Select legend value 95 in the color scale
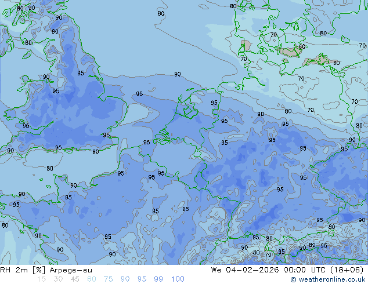The image size is (368, 284). pyautogui.click(x=142, y=279)
